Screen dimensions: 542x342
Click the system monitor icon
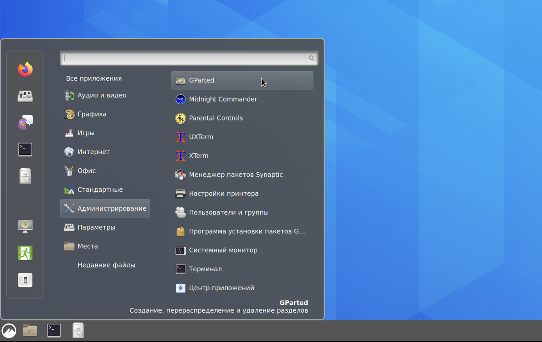181,250
